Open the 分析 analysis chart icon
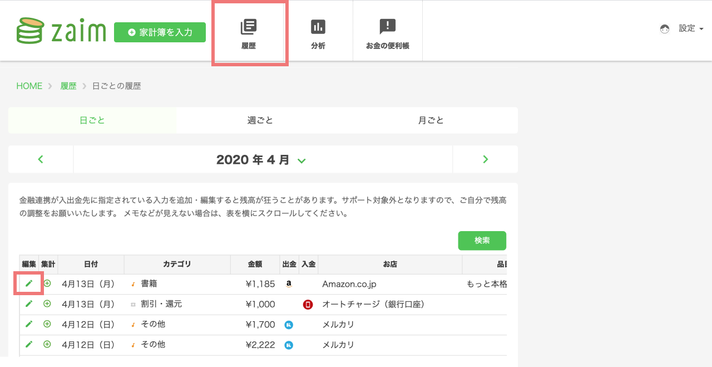712x367 pixels. click(x=318, y=27)
